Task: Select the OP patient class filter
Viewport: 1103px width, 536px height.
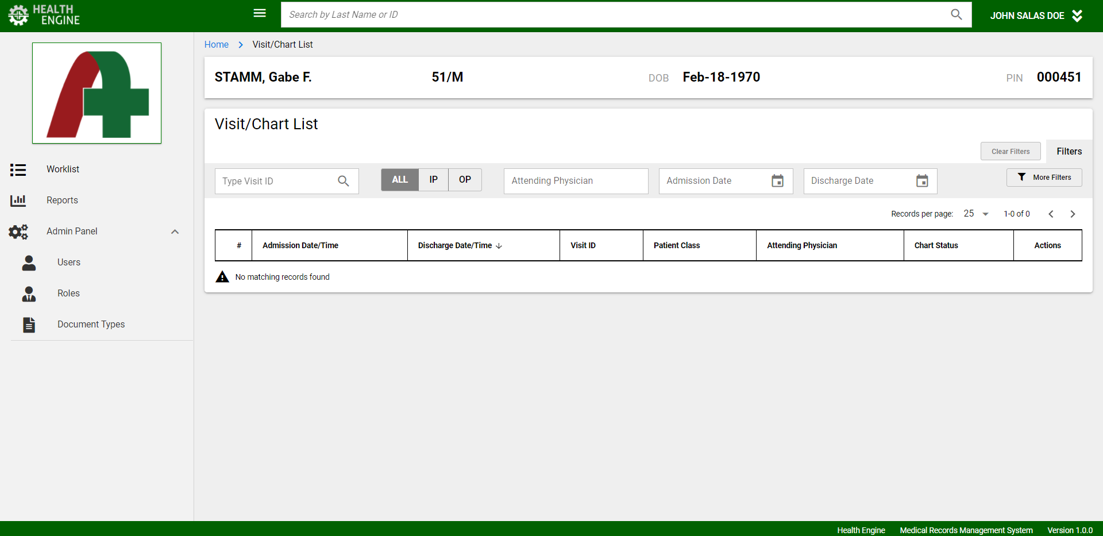Action: pyautogui.click(x=465, y=180)
